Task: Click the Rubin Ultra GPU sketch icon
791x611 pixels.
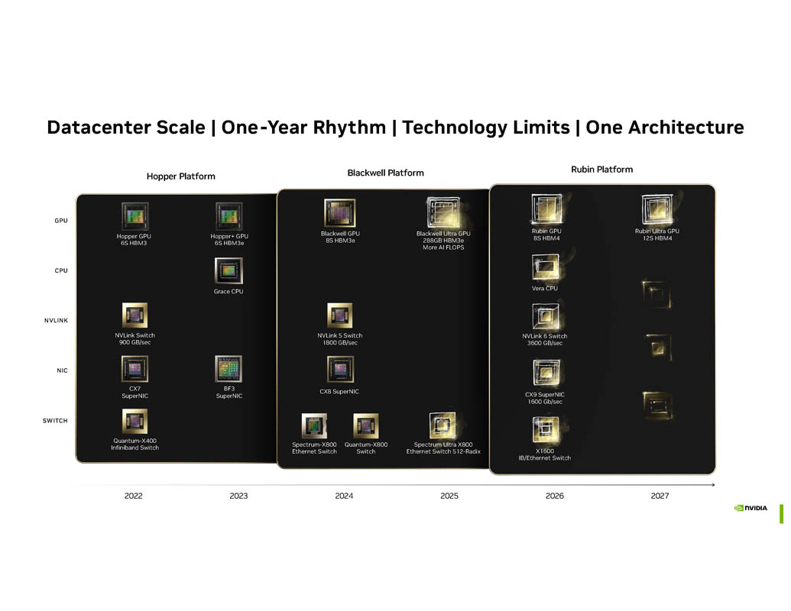Action: [657, 209]
